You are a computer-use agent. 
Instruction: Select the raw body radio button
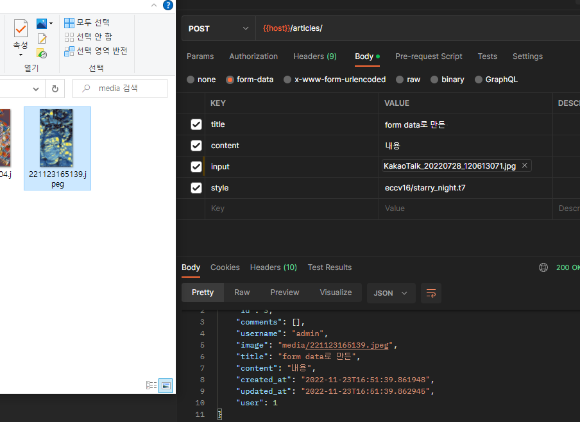pyautogui.click(x=400, y=80)
